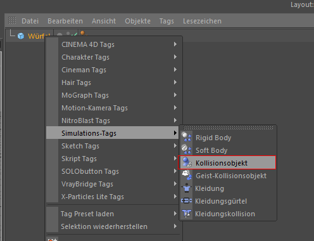Click the Kollisionsobjekt tag icon
This screenshot has width=314, height=241.
click(x=187, y=162)
